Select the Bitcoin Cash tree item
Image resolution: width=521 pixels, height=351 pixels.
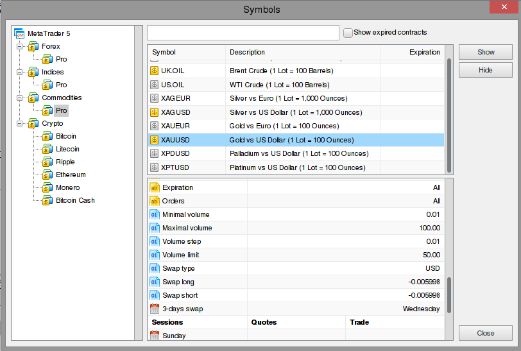(x=75, y=200)
